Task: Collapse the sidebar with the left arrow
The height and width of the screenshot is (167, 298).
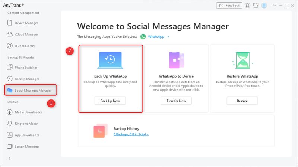Action: click(9, 158)
